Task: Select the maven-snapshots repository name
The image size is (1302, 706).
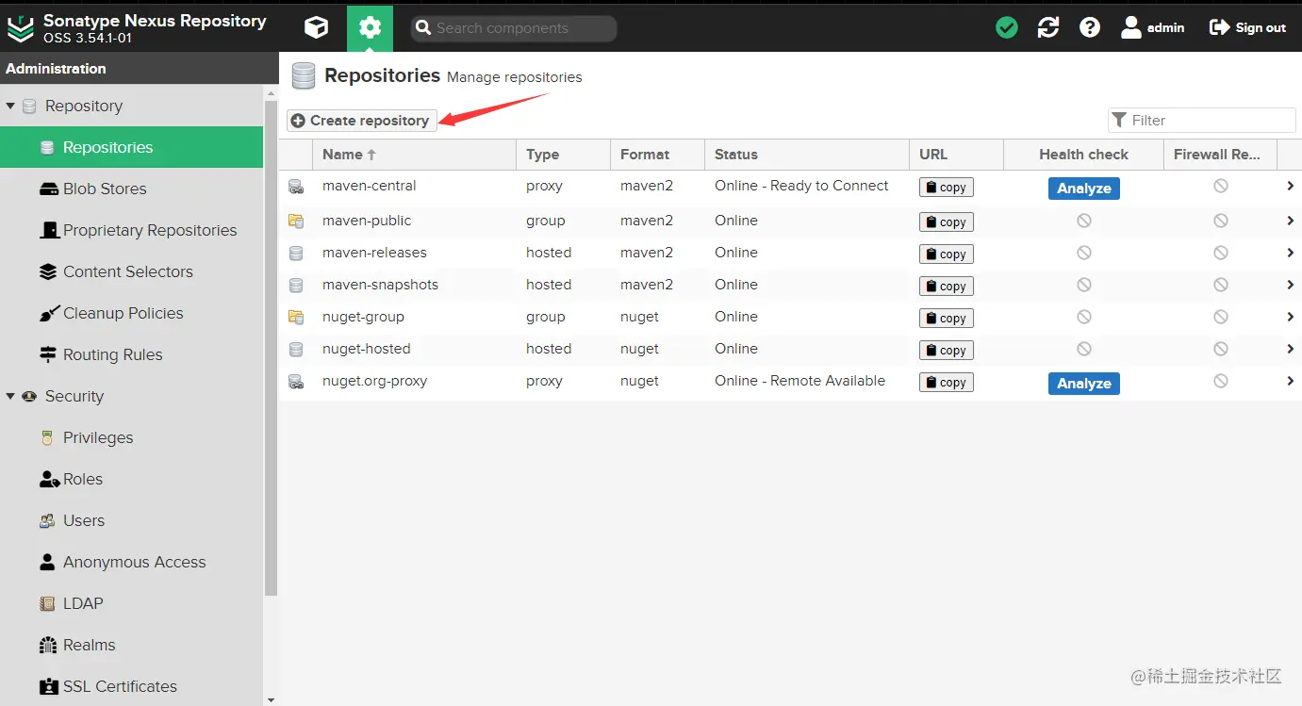Action: click(380, 285)
